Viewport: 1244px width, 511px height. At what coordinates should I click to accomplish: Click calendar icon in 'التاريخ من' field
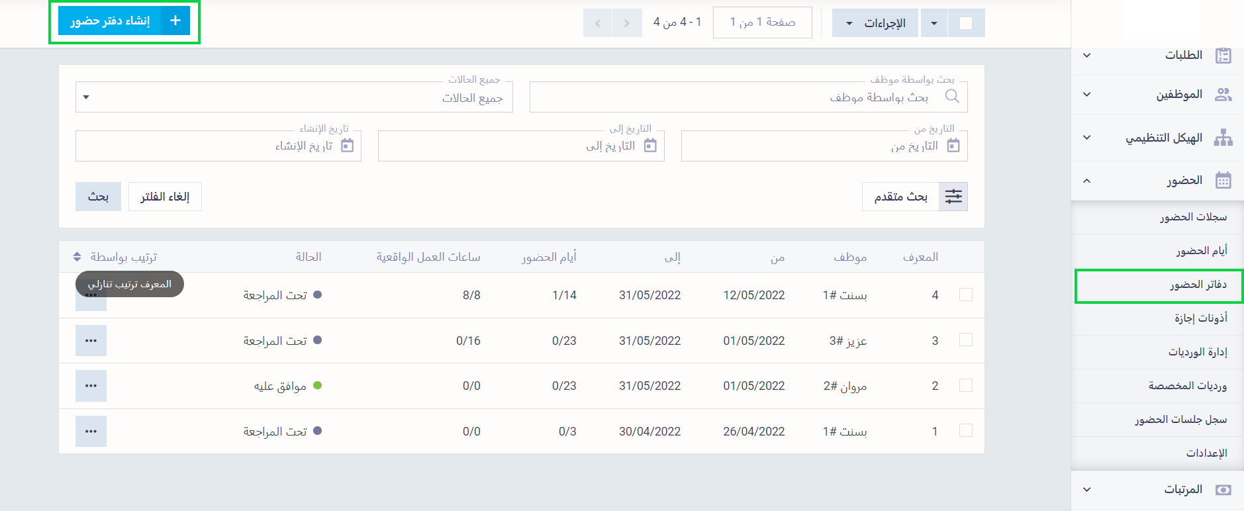[x=953, y=146]
